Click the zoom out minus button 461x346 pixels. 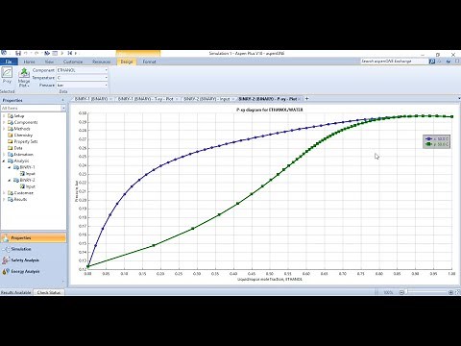(x=401, y=292)
